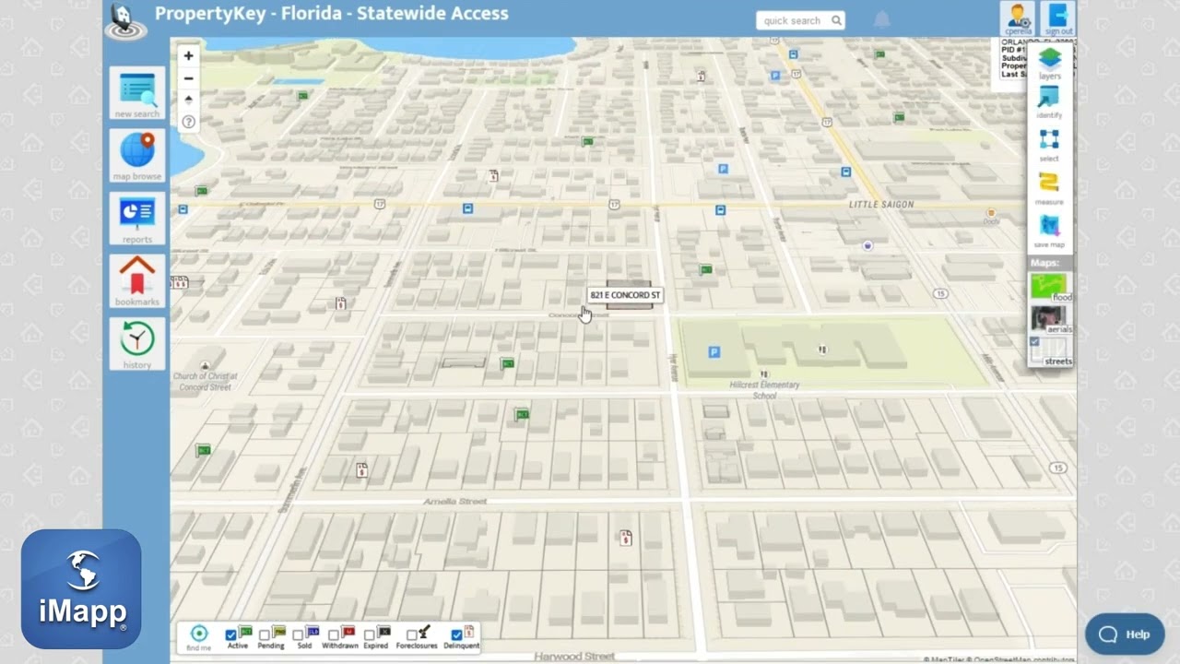1180x664 pixels.
Task: Switch to the aerials map thumbnail
Action: coord(1050,319)
